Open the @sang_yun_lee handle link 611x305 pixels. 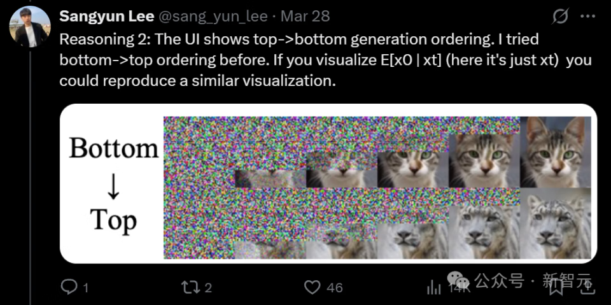213,17
